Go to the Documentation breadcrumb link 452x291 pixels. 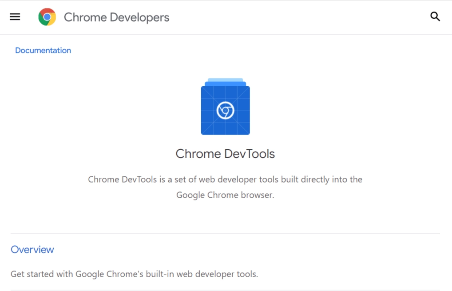point(43,51)
